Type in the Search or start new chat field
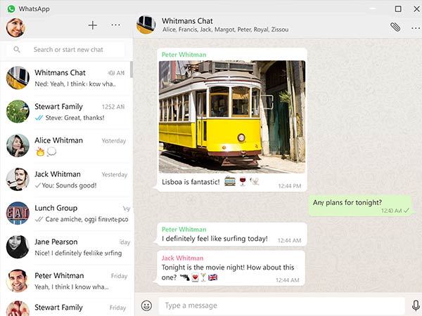Screen dimensions: 422x316 point(74,50)
